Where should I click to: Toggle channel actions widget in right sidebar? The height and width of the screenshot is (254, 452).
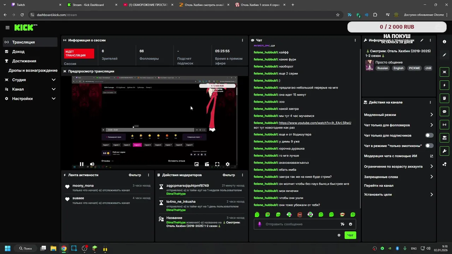444,138
